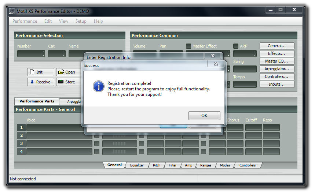Viewport: 315px width, 195px height.
Task: Click the Open button's folder icon
Action: pyautogui.click(x=61, y=72)
